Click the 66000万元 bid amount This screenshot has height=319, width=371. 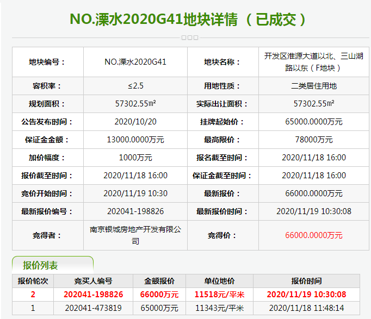[x=159, y=295]
